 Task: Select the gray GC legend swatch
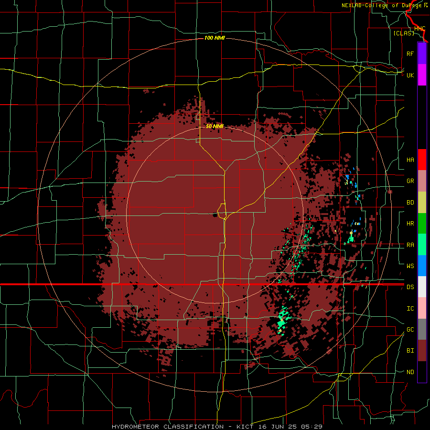click(x=422, y=329)
